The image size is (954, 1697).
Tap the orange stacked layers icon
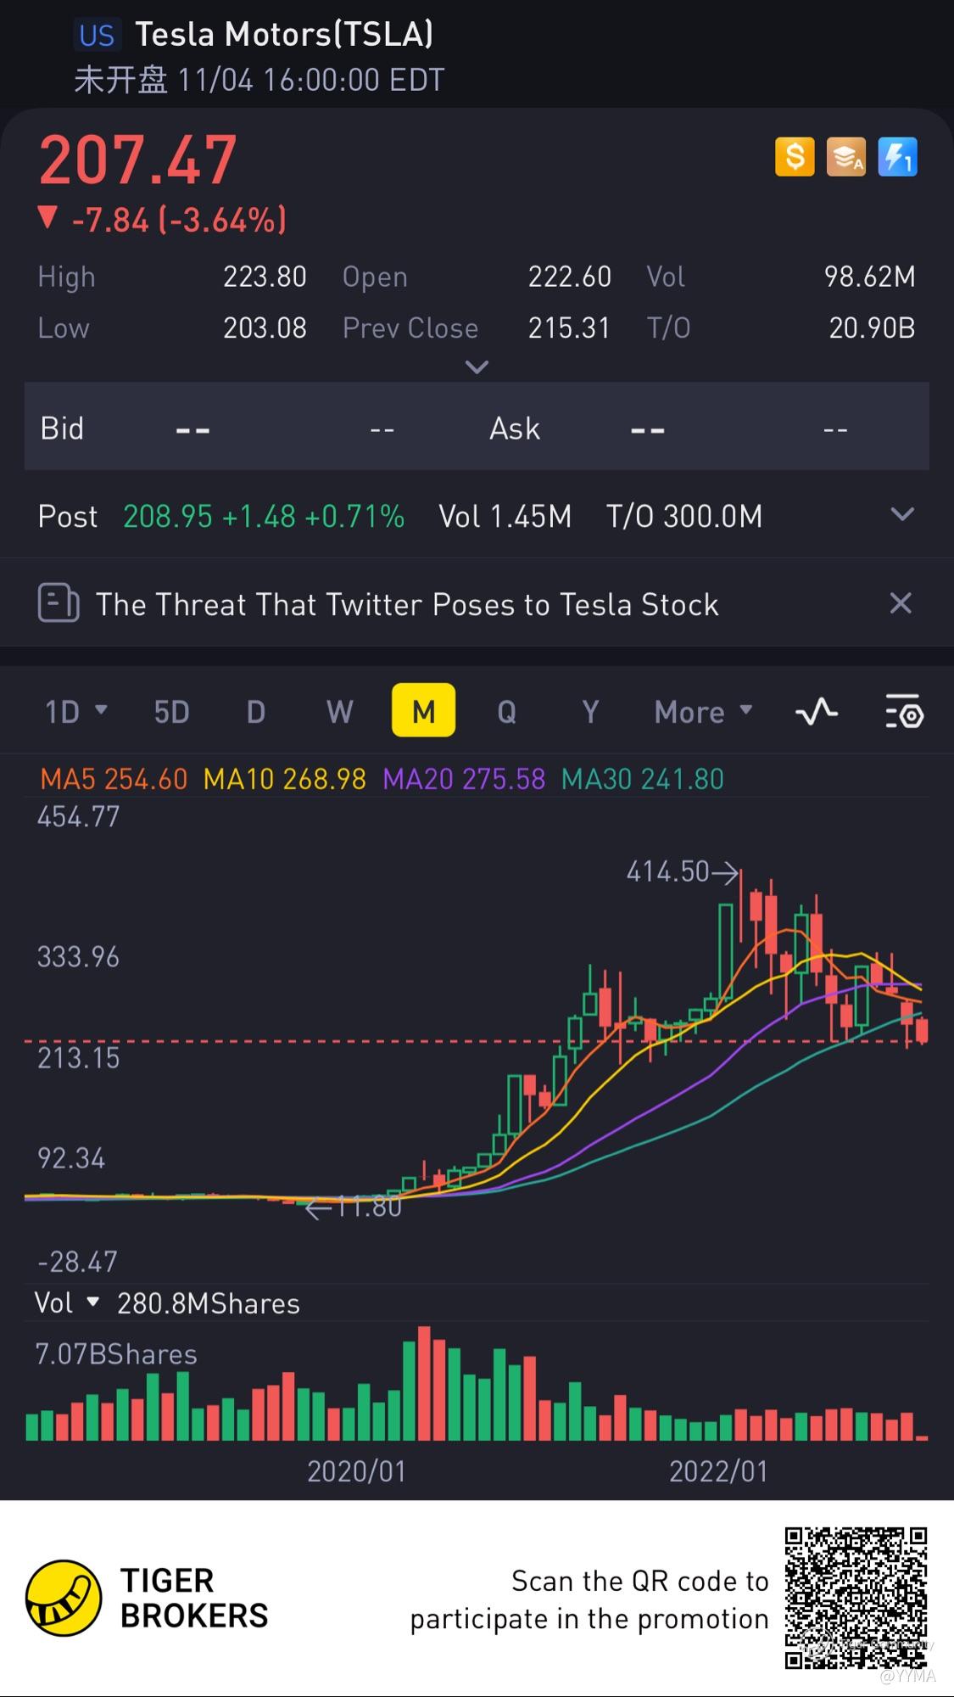click(x=845, y=157)
